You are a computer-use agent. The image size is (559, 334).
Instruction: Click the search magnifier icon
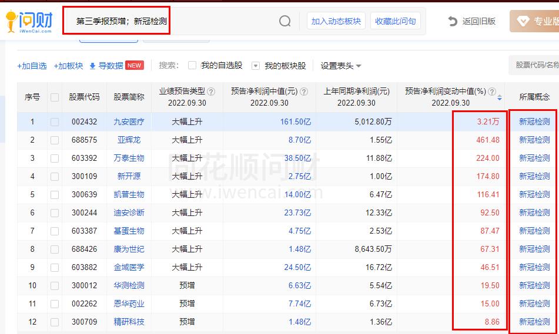click(x=285, y=21)
